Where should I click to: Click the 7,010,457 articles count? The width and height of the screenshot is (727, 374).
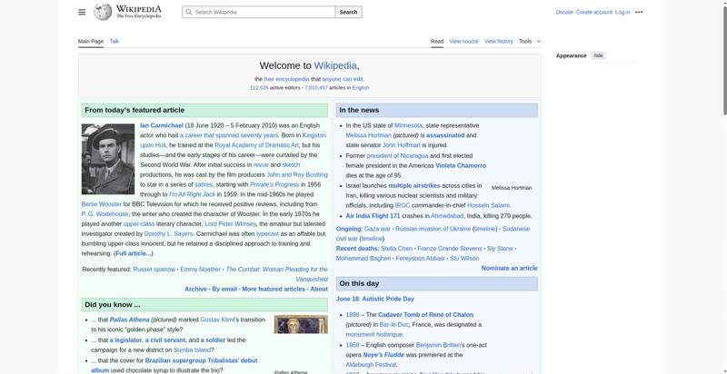click(315, 87)
